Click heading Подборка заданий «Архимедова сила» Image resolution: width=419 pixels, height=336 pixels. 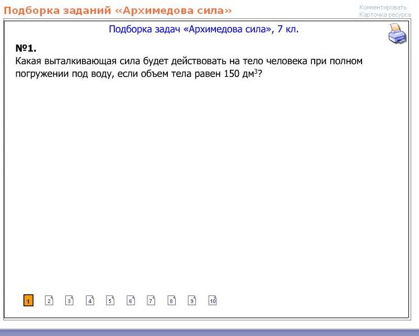118,11
